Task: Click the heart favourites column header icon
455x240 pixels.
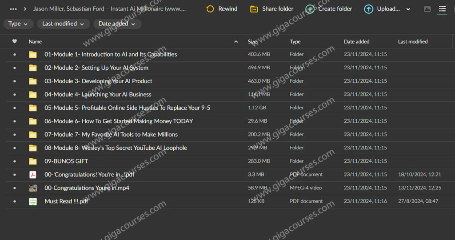Action: click(15, 41)
